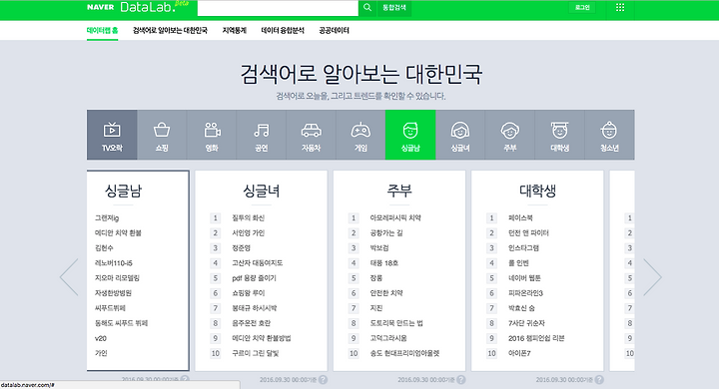Open the 데이터 융합분석 tab
Image resolution: width=719 pixels, height=389 pixels.
tap(283, 31)
